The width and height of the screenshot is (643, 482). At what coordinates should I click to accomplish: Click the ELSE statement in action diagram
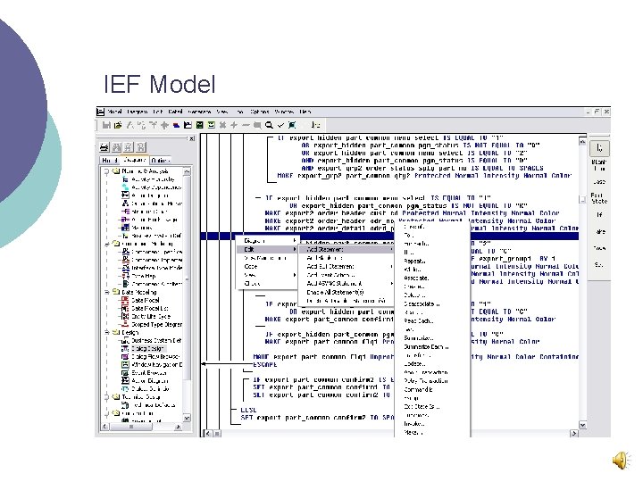click(x=248, y=410)
